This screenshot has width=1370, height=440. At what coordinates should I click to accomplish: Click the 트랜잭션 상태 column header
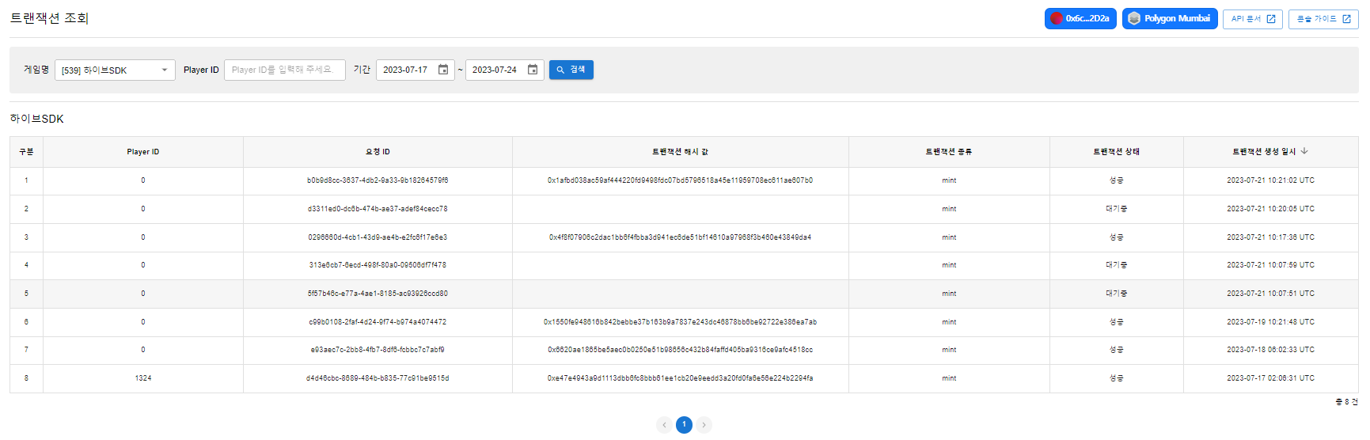tap(1117, 152)
